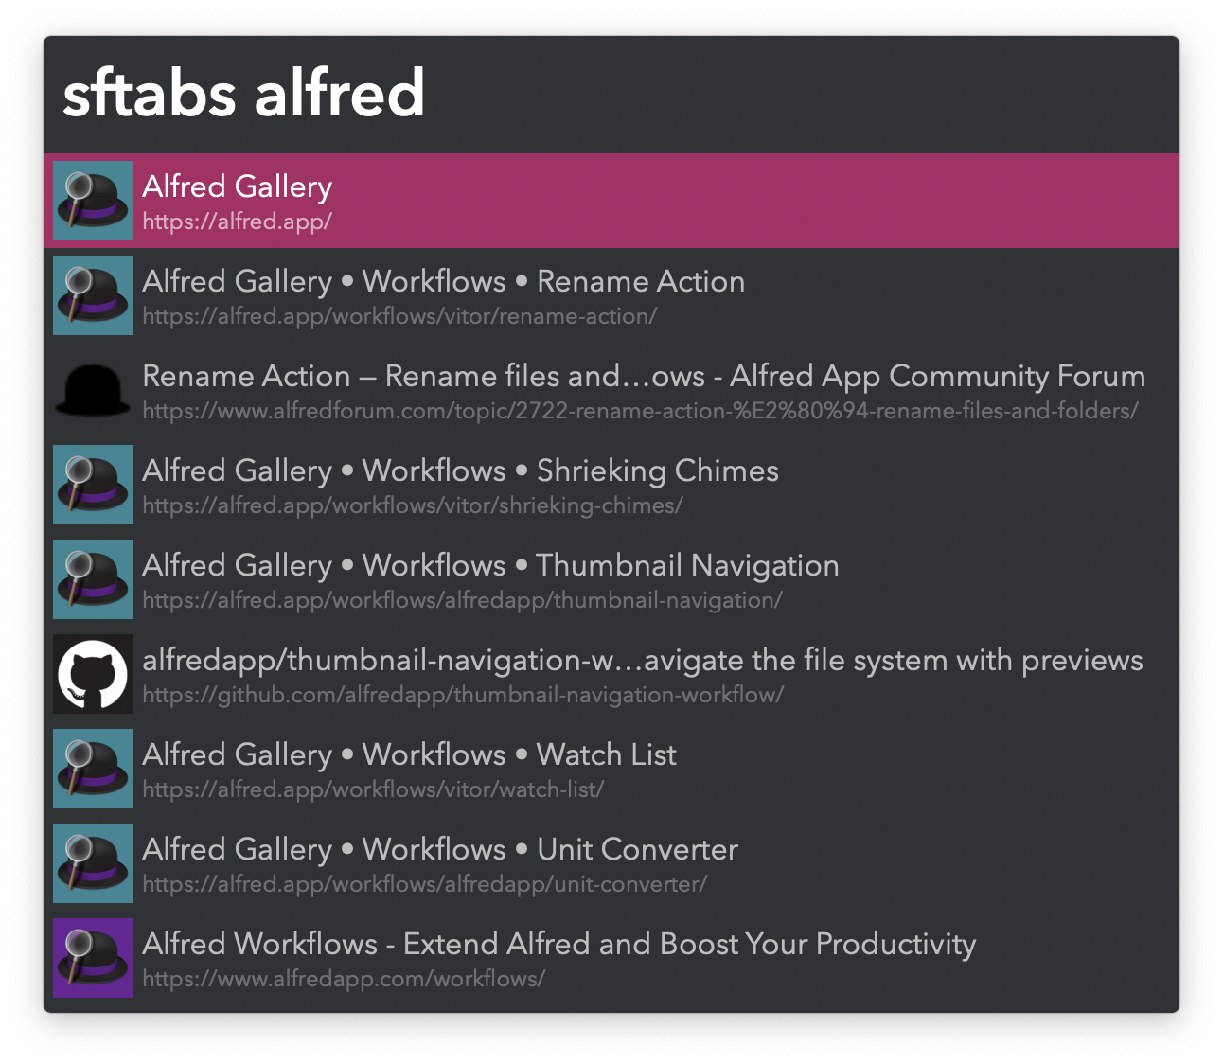Click the icon next to the Rename Action gallery result
Viewport: 1223px width, 1064px height.
coord(93,295)
